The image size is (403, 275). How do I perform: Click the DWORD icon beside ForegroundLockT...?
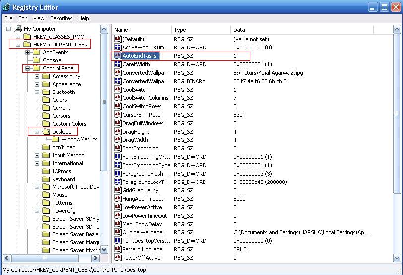118,182
